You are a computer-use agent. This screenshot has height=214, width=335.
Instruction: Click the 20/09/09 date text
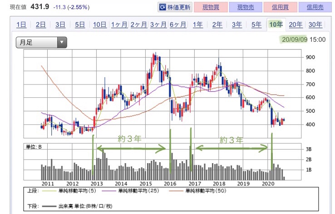pos(295,40)
